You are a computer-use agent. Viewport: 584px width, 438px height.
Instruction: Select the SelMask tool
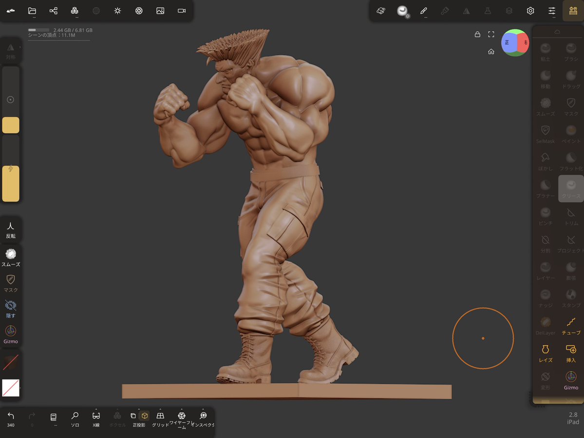click(x=545, y=134)
